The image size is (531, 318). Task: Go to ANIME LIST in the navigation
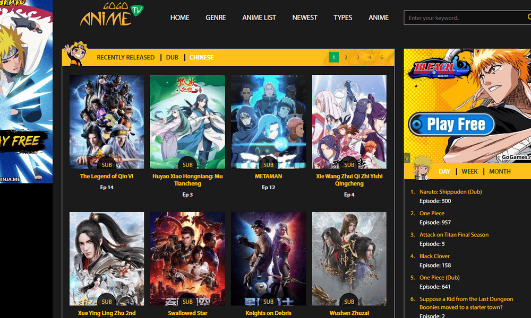point(259,17)
